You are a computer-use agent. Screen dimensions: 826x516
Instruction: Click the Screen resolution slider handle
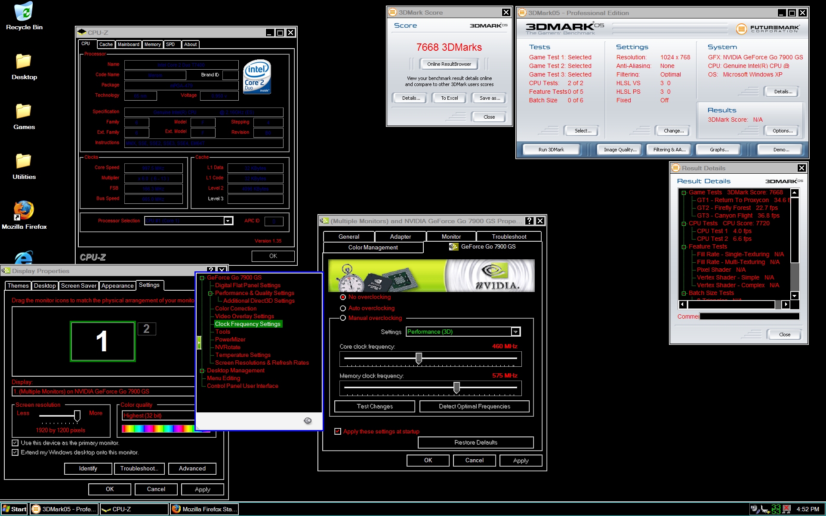coord(77,416)
